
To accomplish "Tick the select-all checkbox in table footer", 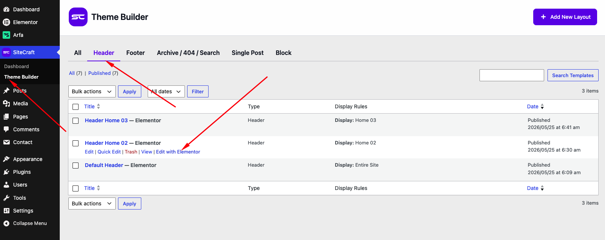I will pyautogui.click(x=76, y=188).
